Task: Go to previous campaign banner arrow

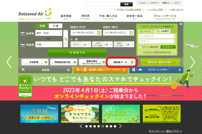Action: [x=81, y=126]
